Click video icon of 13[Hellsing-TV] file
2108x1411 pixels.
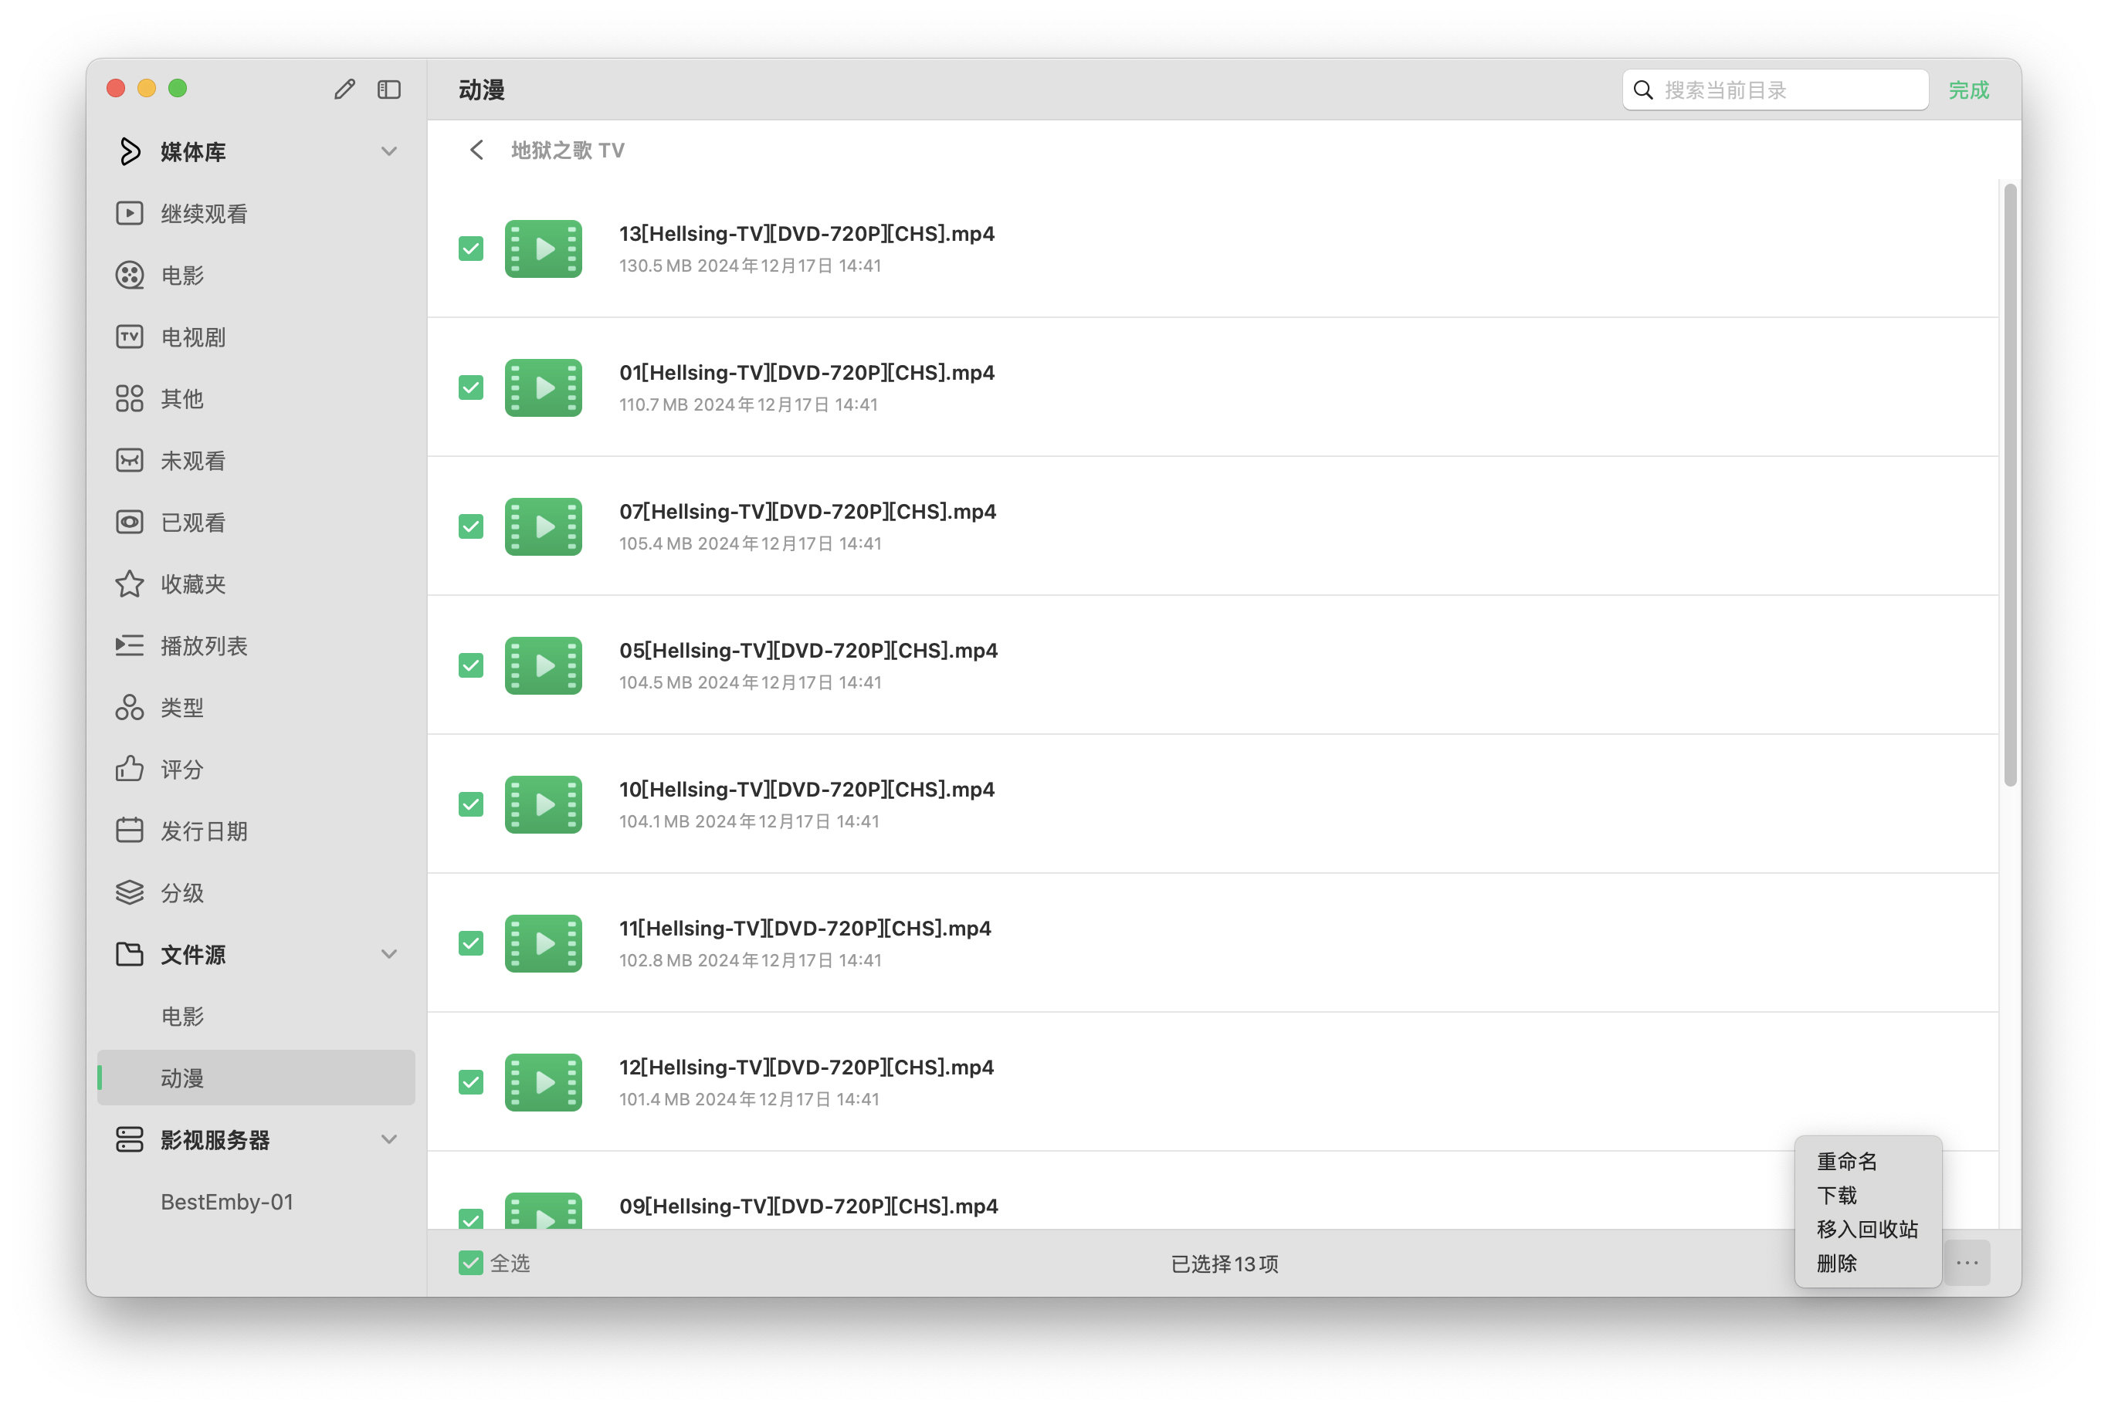click(544, 249)
